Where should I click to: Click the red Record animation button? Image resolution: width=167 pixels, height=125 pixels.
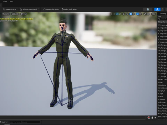[x=149, y=118]
